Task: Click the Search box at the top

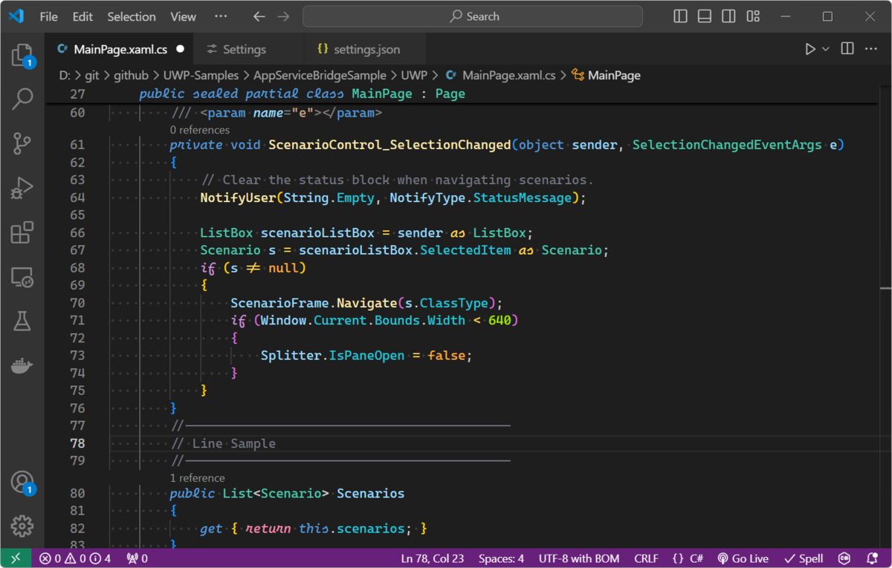Action: [x=473, y=16]
